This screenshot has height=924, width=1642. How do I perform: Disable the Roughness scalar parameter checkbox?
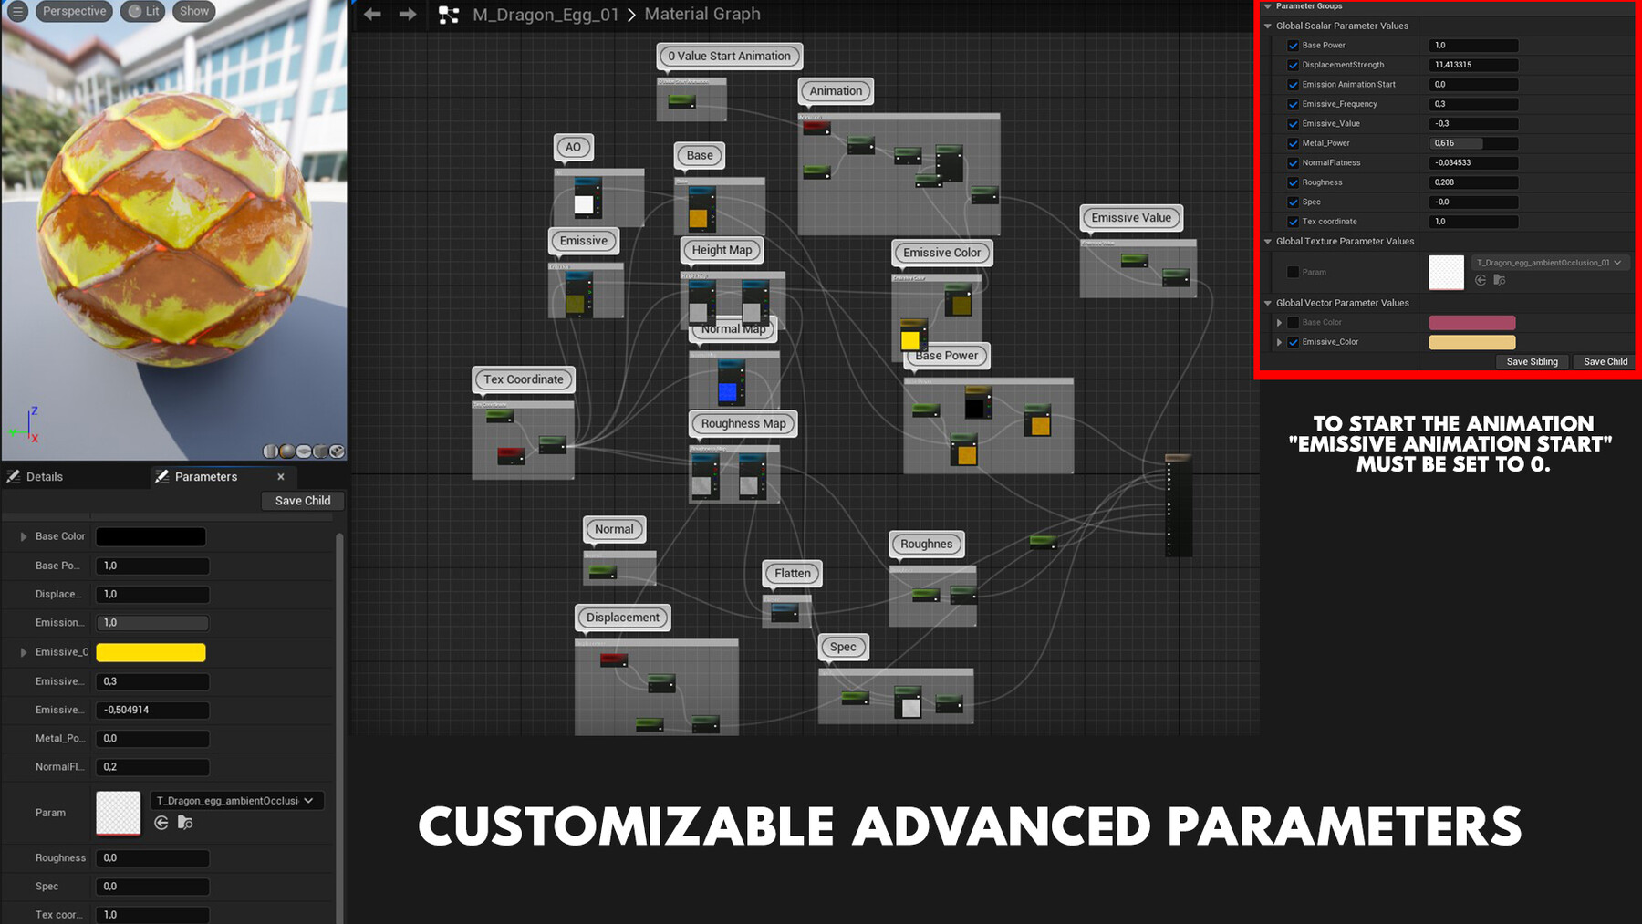pyautogui.click(x=1294, y=182)
